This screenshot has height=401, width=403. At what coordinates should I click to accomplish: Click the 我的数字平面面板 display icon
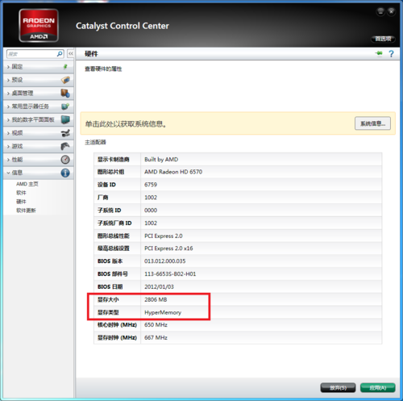tap(65, 119)
